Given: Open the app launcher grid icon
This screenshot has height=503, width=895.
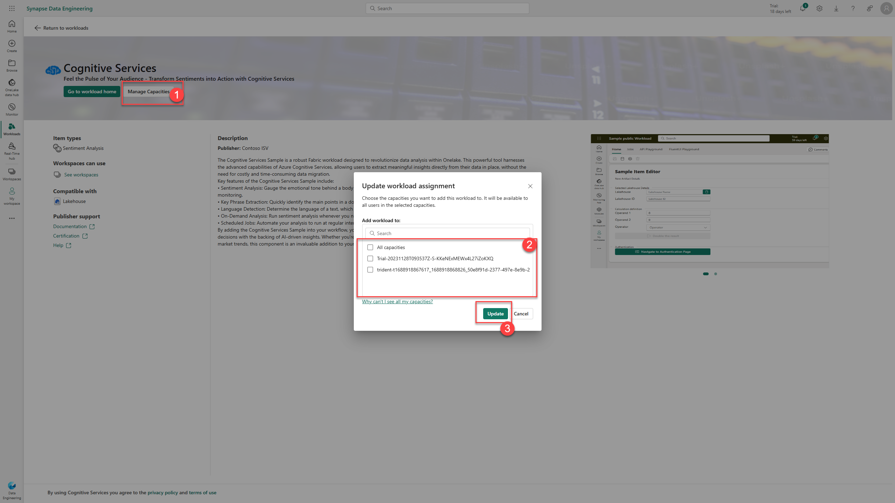Looking at the screenshot, I should click(x=12, y=8).
